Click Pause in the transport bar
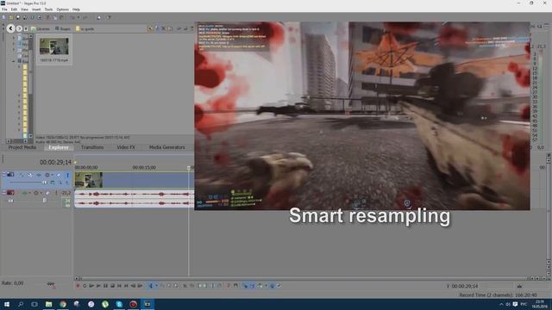 (x=105, y=286)
